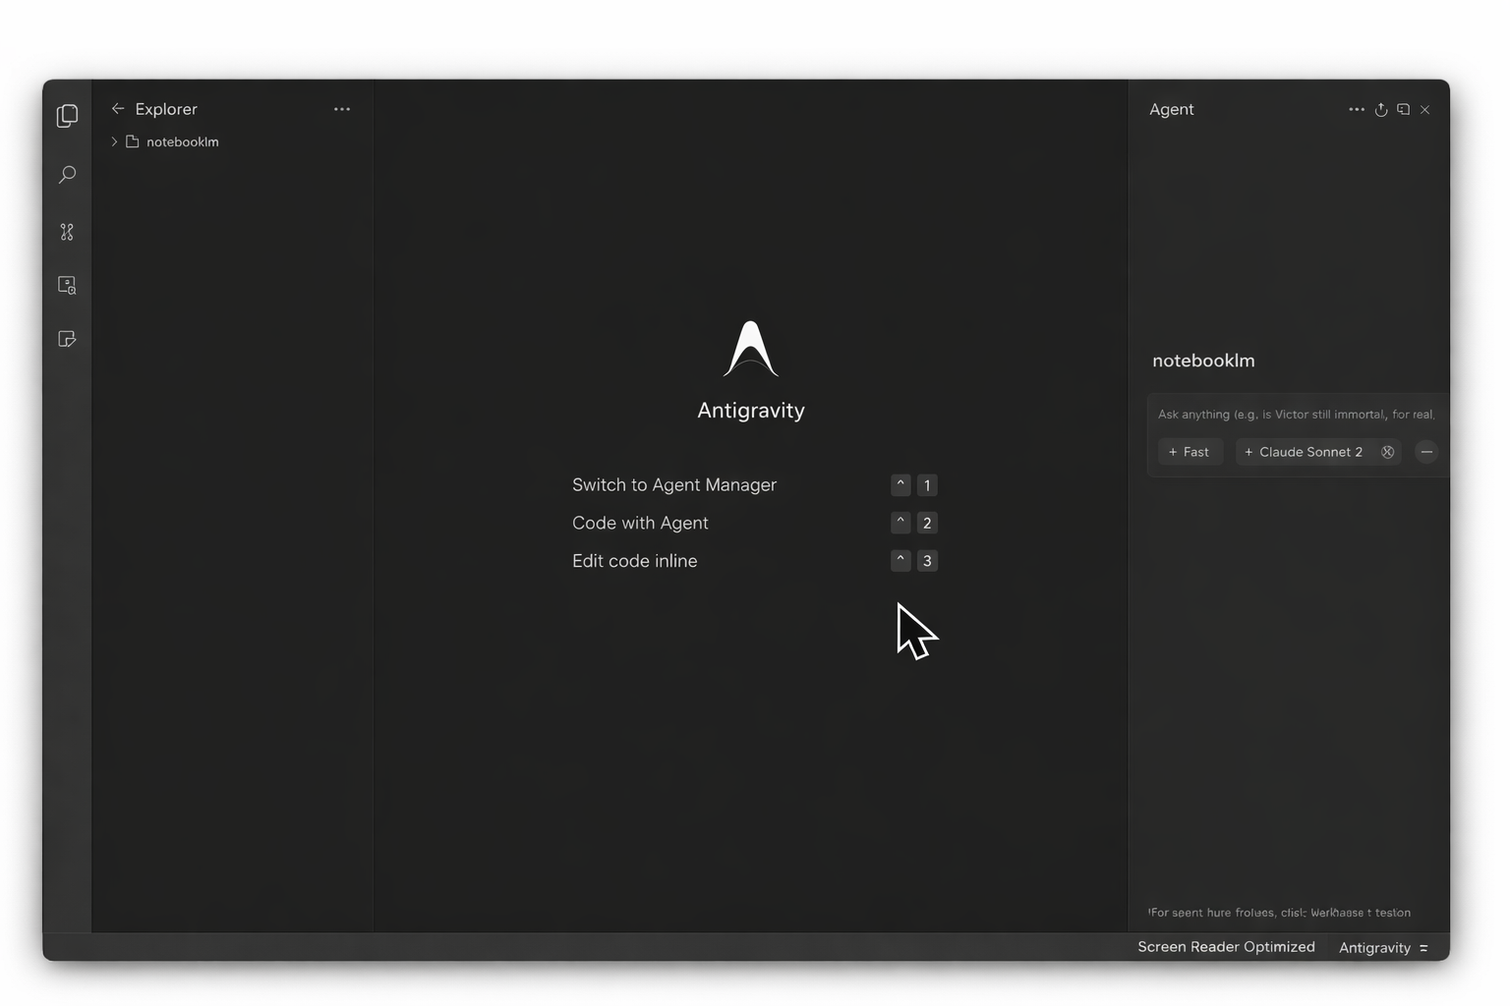
Task: Expand the notebooklm folder chevron
Action: [114, 142]
